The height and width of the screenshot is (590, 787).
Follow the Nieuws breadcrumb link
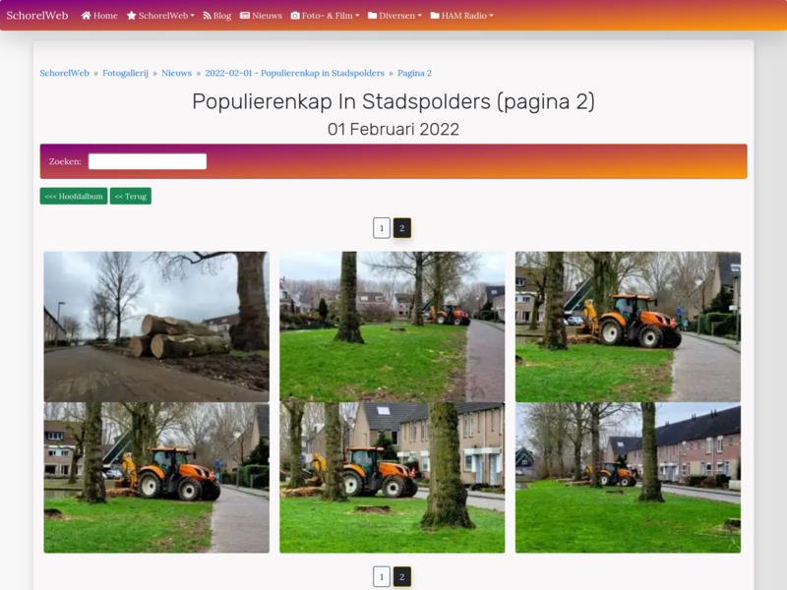point(177,73)
